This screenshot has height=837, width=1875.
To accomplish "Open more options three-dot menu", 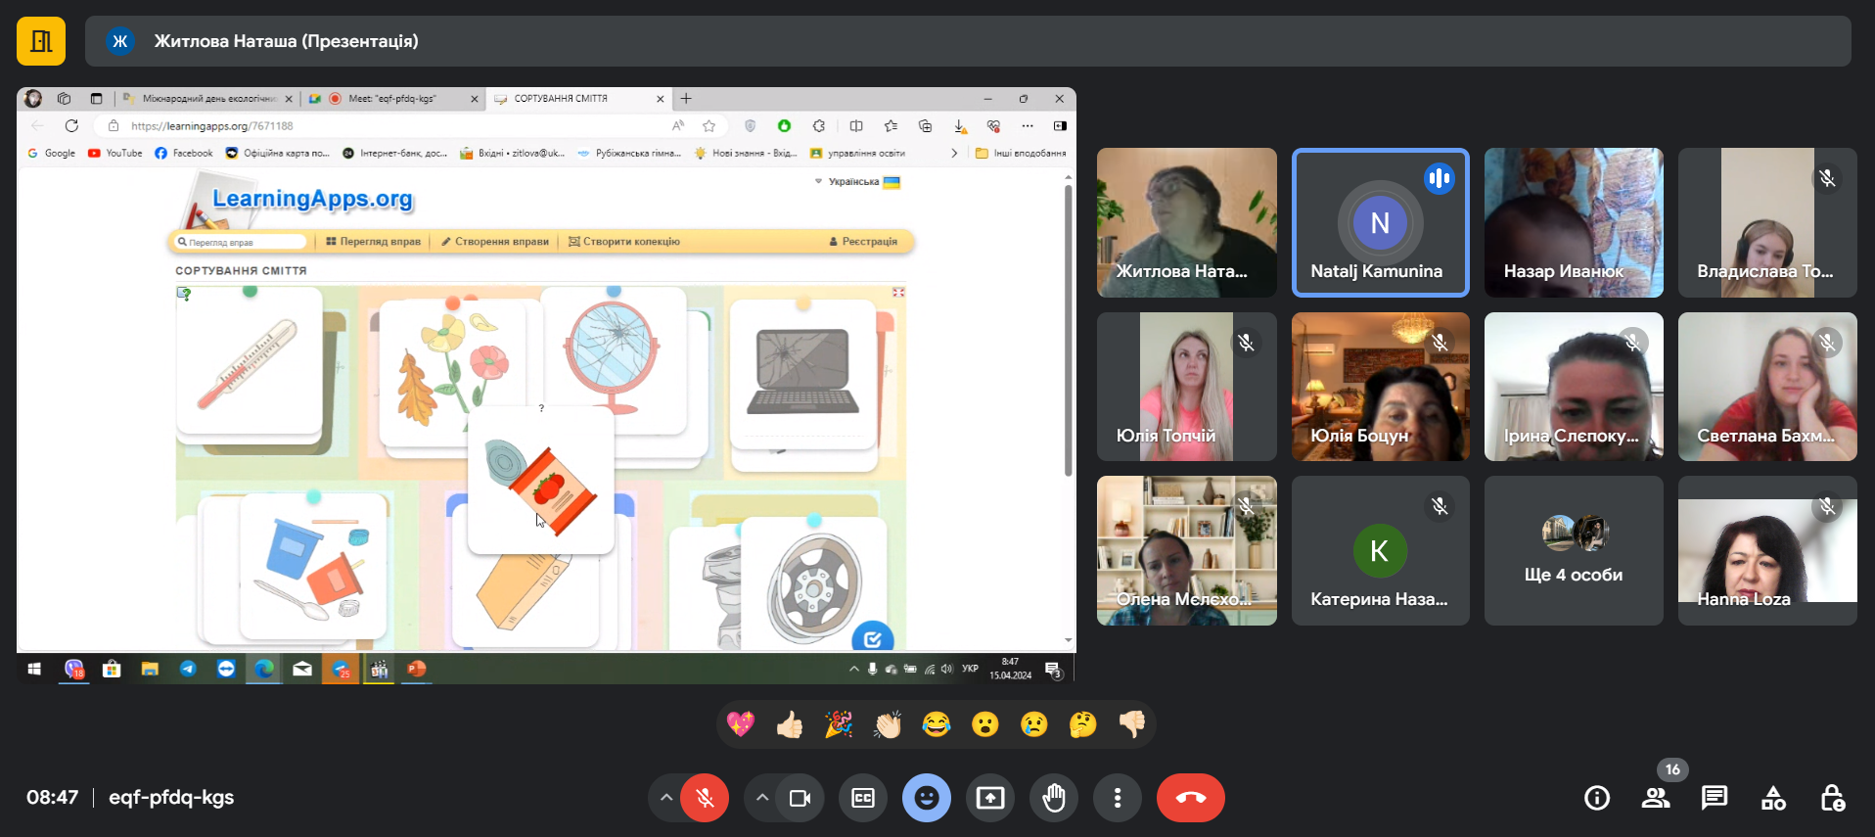I will (1117, 798).
